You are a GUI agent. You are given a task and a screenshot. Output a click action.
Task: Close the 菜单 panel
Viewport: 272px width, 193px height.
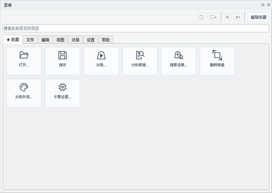[x=269, y=5]
